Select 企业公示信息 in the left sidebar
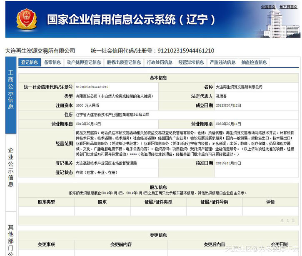 coord(11,167)
